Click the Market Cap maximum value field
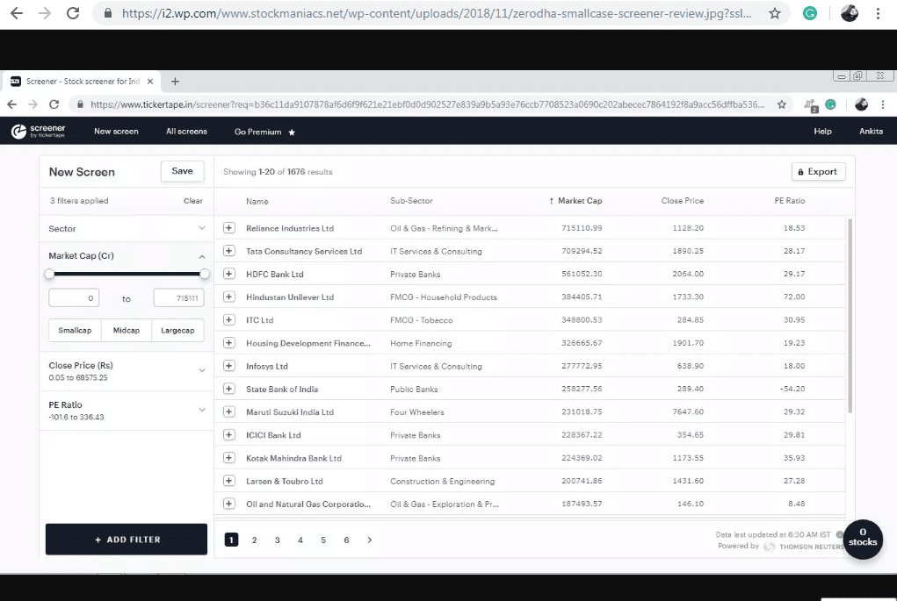This screenshot has height=601, width=897. [x=178, y=297]
